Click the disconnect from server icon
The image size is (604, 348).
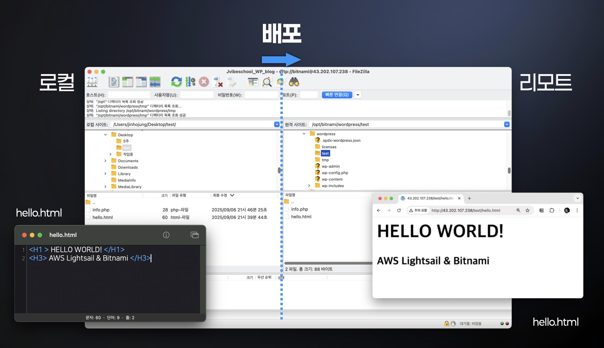coord(218,82)
